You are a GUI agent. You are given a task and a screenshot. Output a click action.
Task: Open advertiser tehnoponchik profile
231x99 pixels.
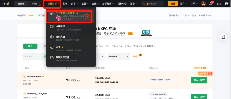34,76
